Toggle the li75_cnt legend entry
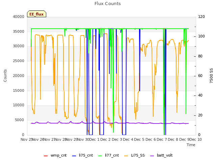 [82, 155]
